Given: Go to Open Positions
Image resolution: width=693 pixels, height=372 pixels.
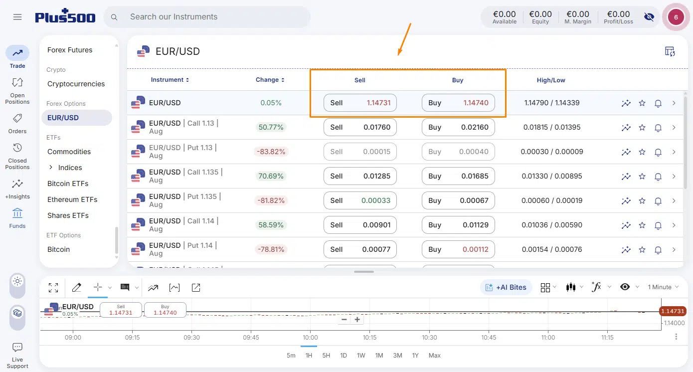Looking at the screenshot, I should tap(17, 90).
